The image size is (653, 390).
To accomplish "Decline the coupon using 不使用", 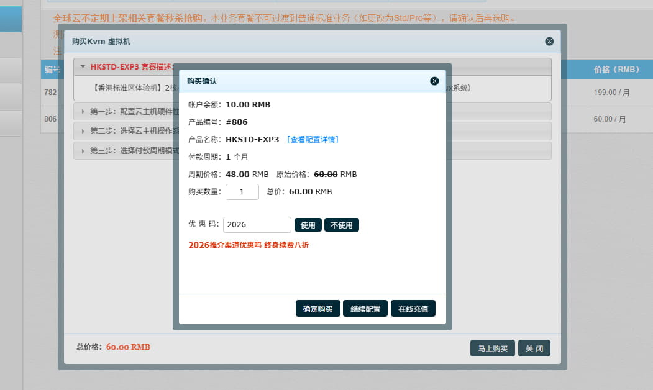I will (341, 224).
